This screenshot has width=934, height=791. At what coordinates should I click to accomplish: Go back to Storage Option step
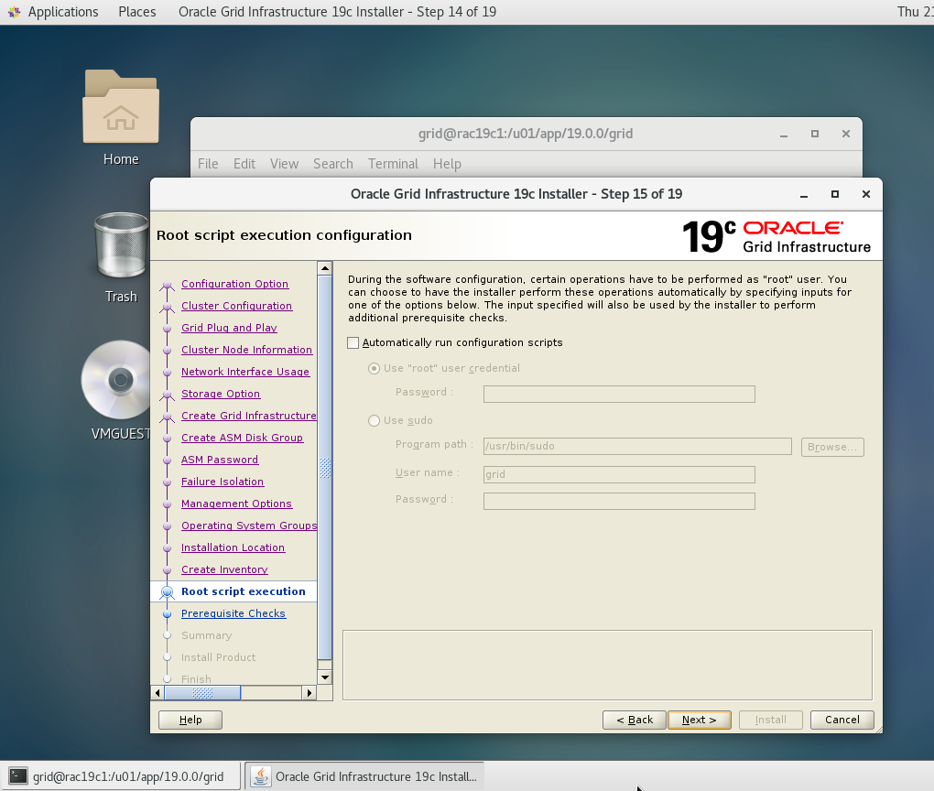[x=221, y=394]
